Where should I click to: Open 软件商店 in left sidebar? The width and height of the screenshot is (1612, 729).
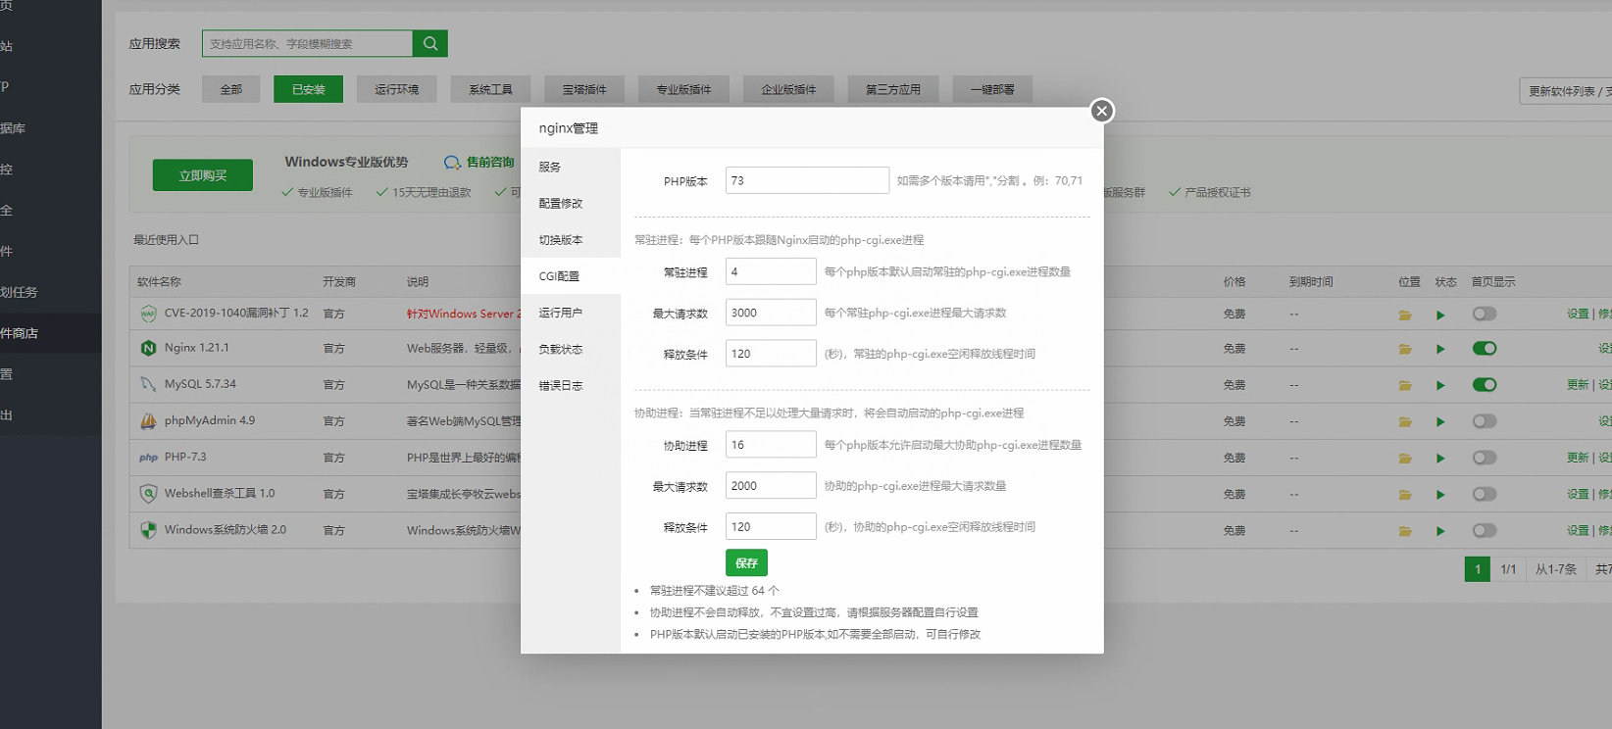(51, 333)
